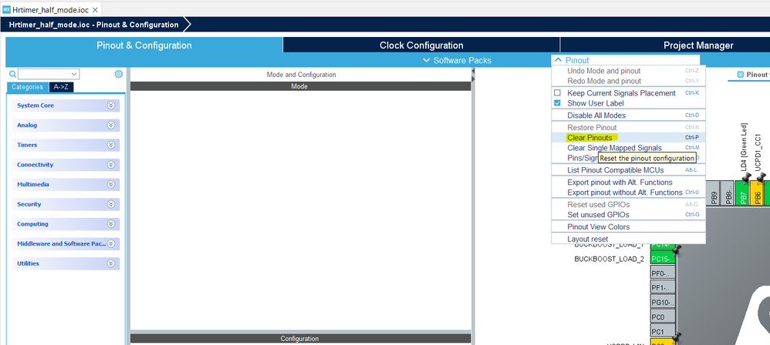Screen dimensions: 770x345
Task: Click the Undo Mode and pinout entry
Action: coord(628,71)
